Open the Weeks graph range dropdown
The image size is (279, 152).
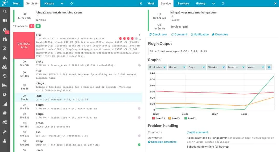(216, 67)
